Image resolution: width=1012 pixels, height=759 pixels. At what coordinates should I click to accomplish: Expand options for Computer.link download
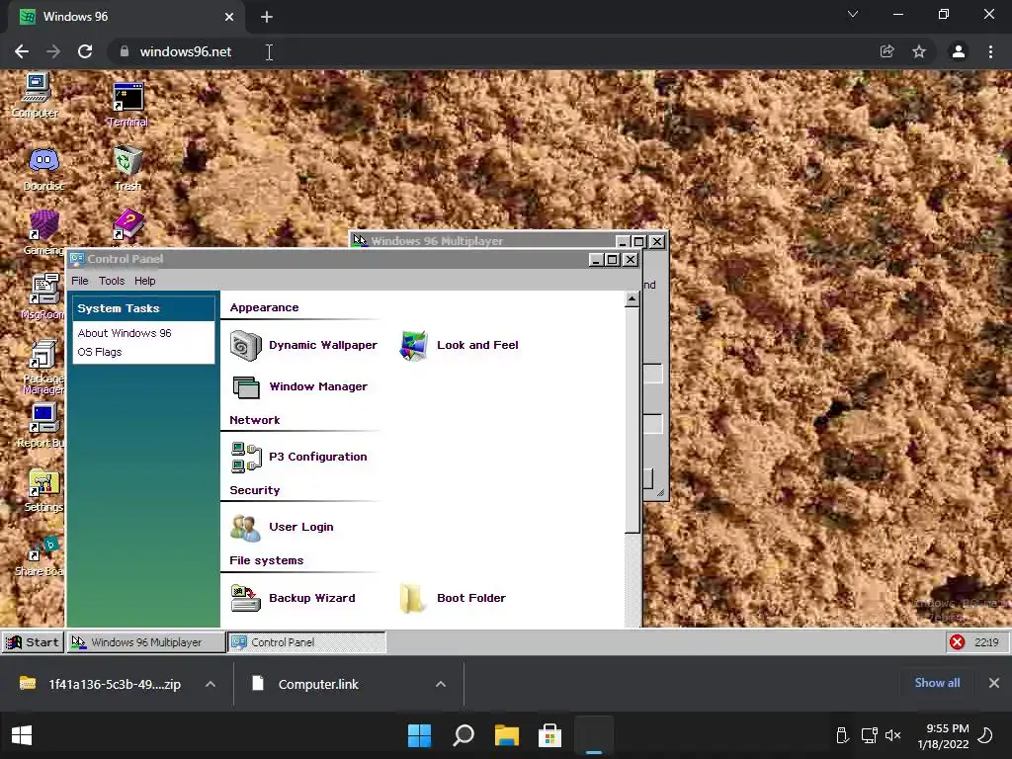point(441,684)
